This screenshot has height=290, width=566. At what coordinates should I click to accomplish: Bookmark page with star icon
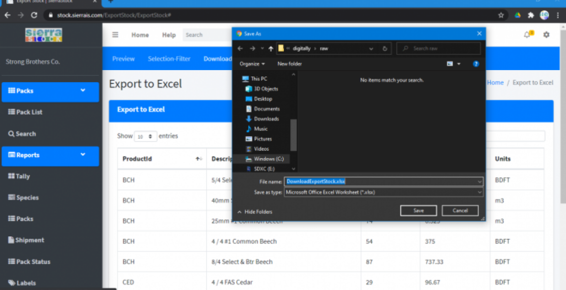click(x=501, y=15)
